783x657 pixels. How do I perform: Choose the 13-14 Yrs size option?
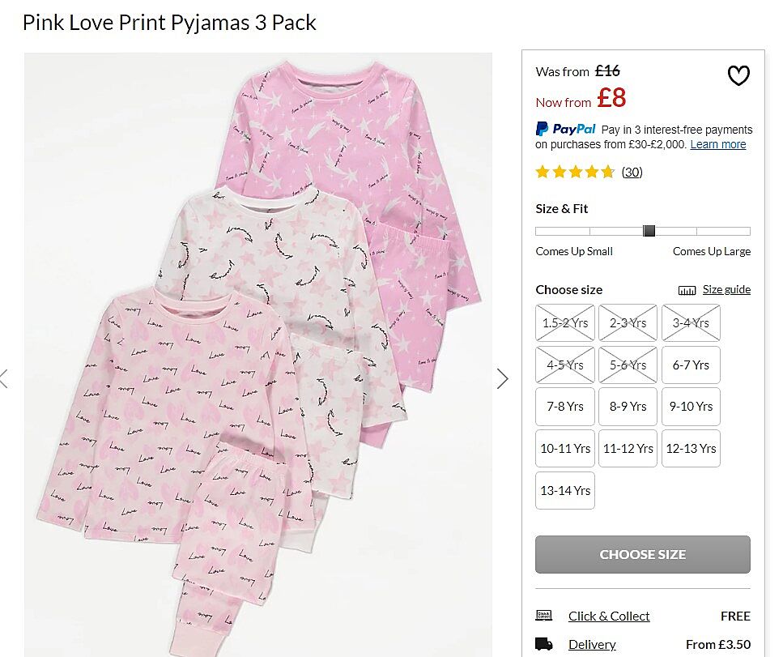coord(565,491)
